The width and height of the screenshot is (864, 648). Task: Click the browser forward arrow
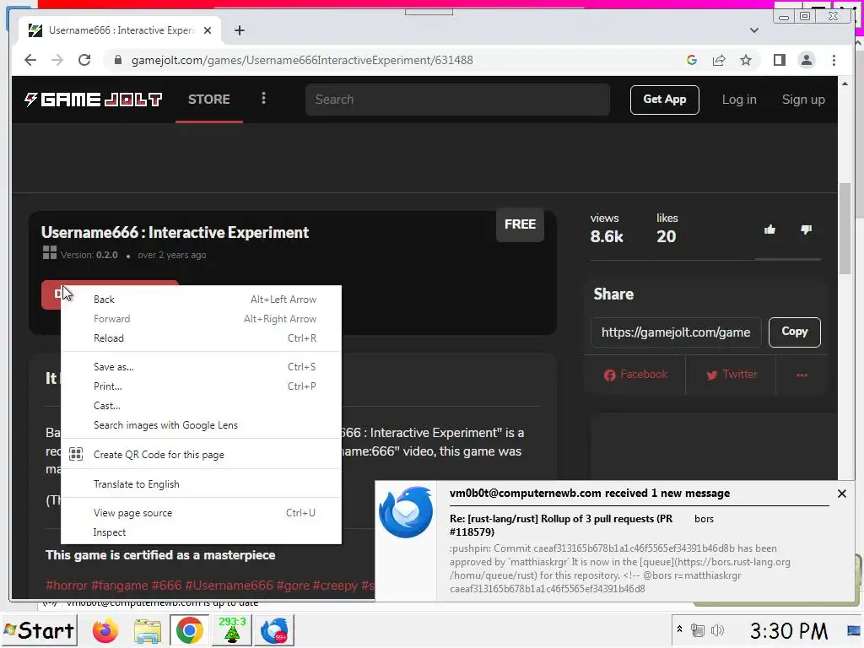coord(57,60)
